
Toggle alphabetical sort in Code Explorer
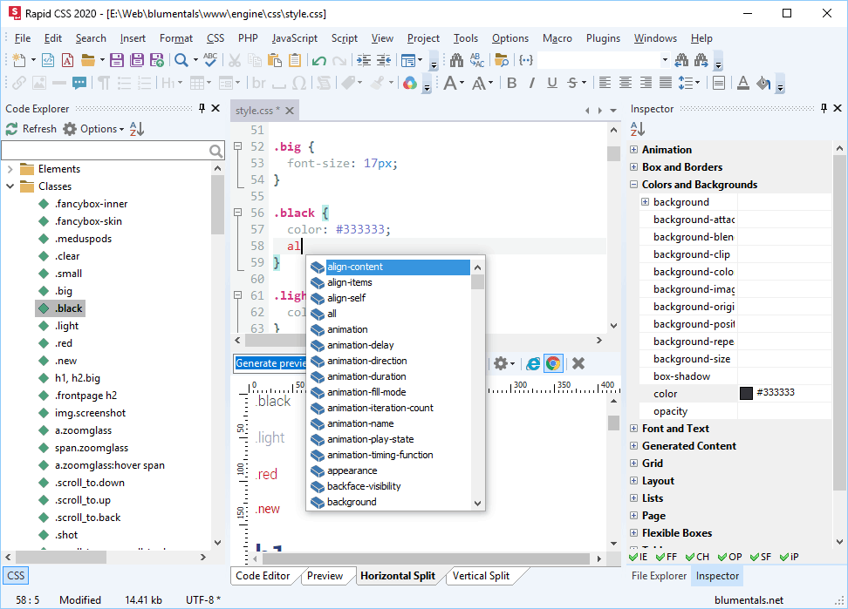tap(137, 129)
